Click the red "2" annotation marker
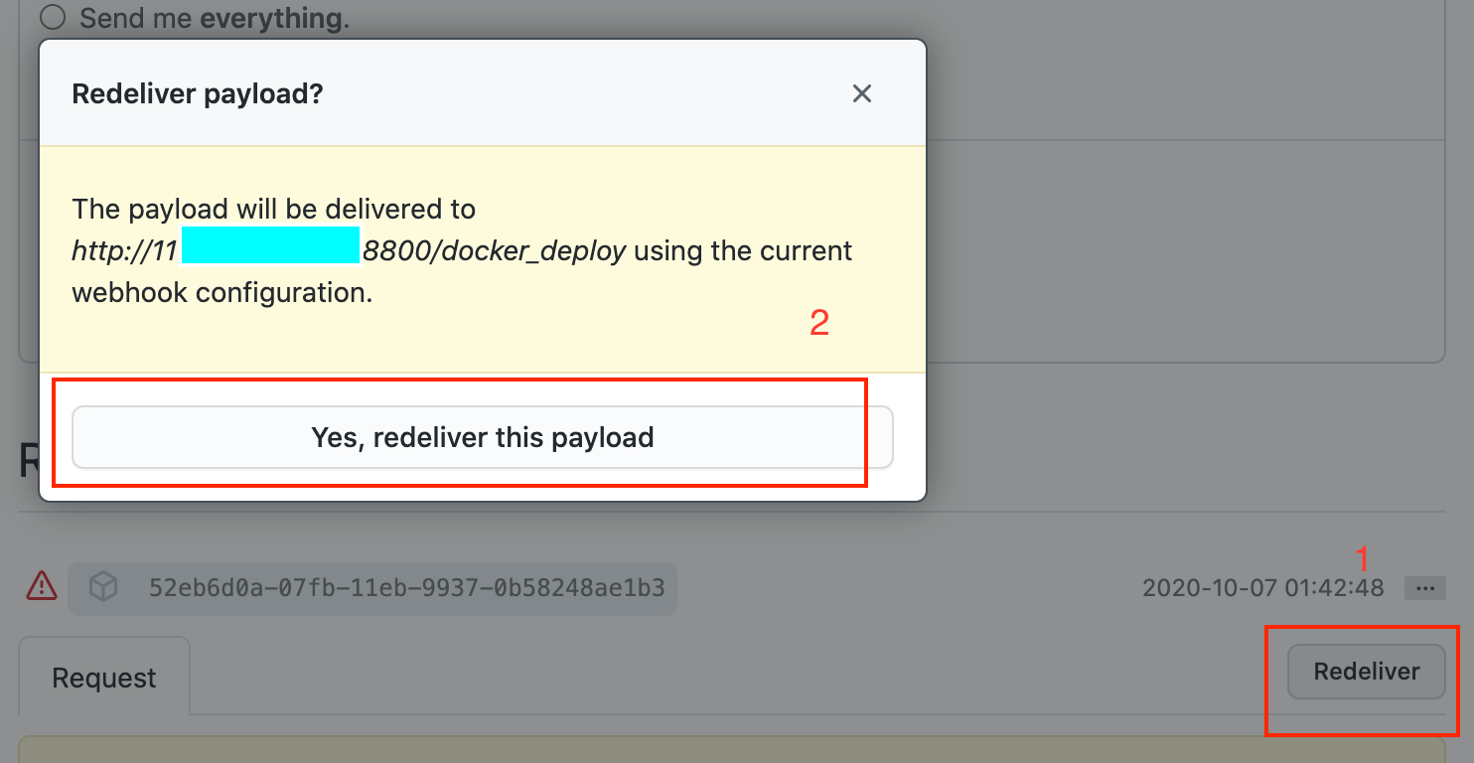Image resolution: width=1474 pixels, height=763 pixels. pos(817,321)
